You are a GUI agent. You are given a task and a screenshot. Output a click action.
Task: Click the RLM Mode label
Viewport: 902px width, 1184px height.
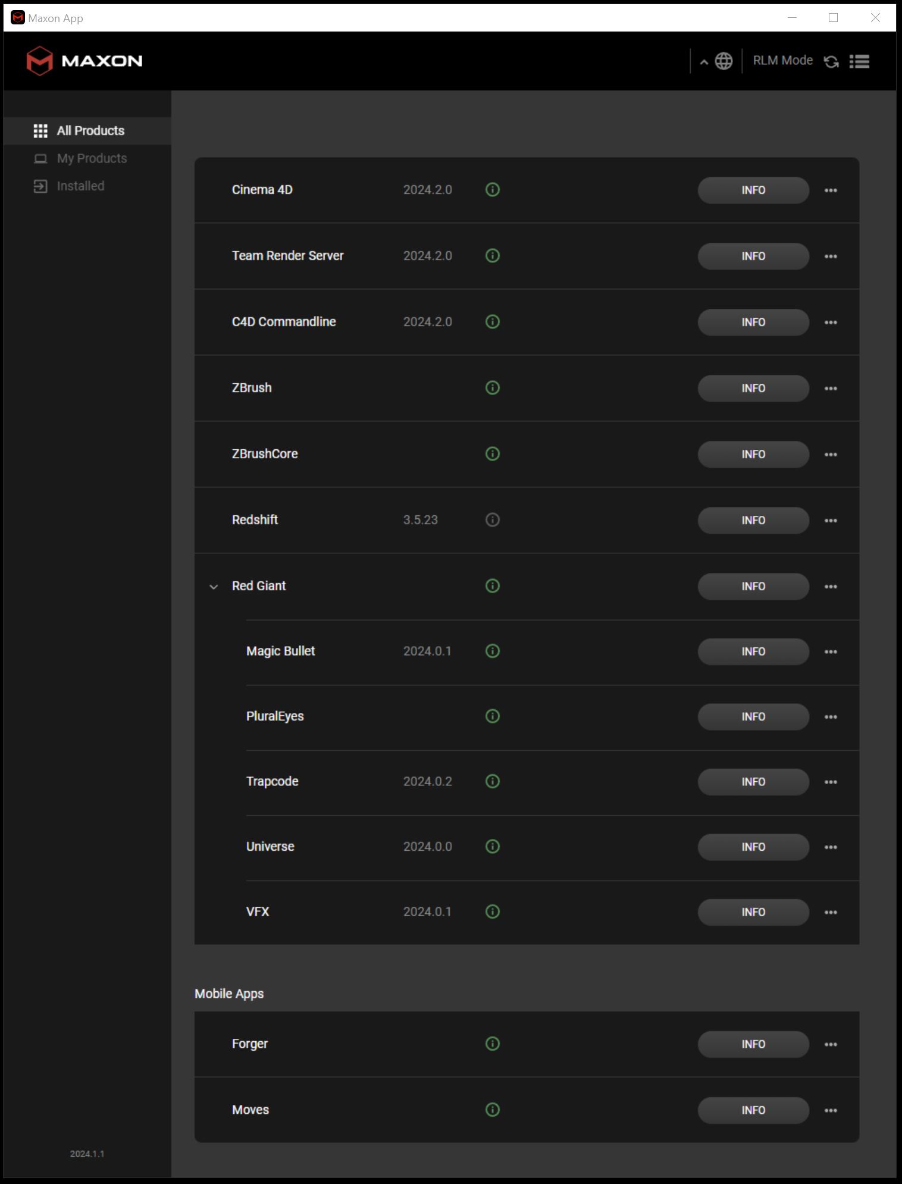(782, 61)
